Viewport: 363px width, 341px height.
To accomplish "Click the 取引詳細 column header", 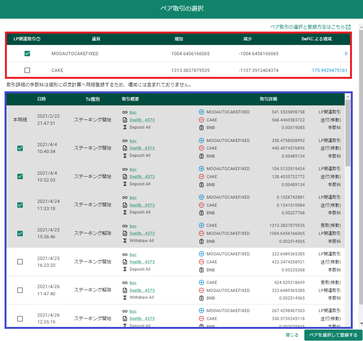I will (x=268, y=99).
